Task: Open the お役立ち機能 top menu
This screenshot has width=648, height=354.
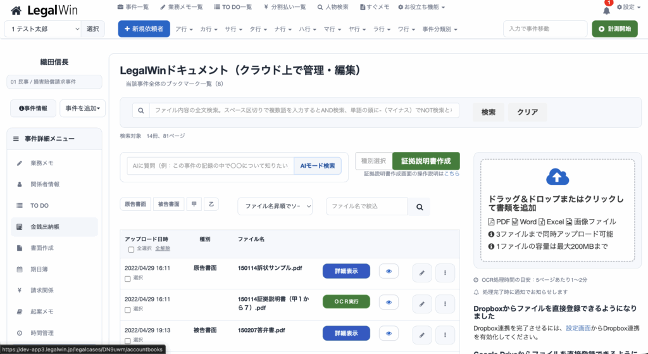Action: (x=421, y=7)
